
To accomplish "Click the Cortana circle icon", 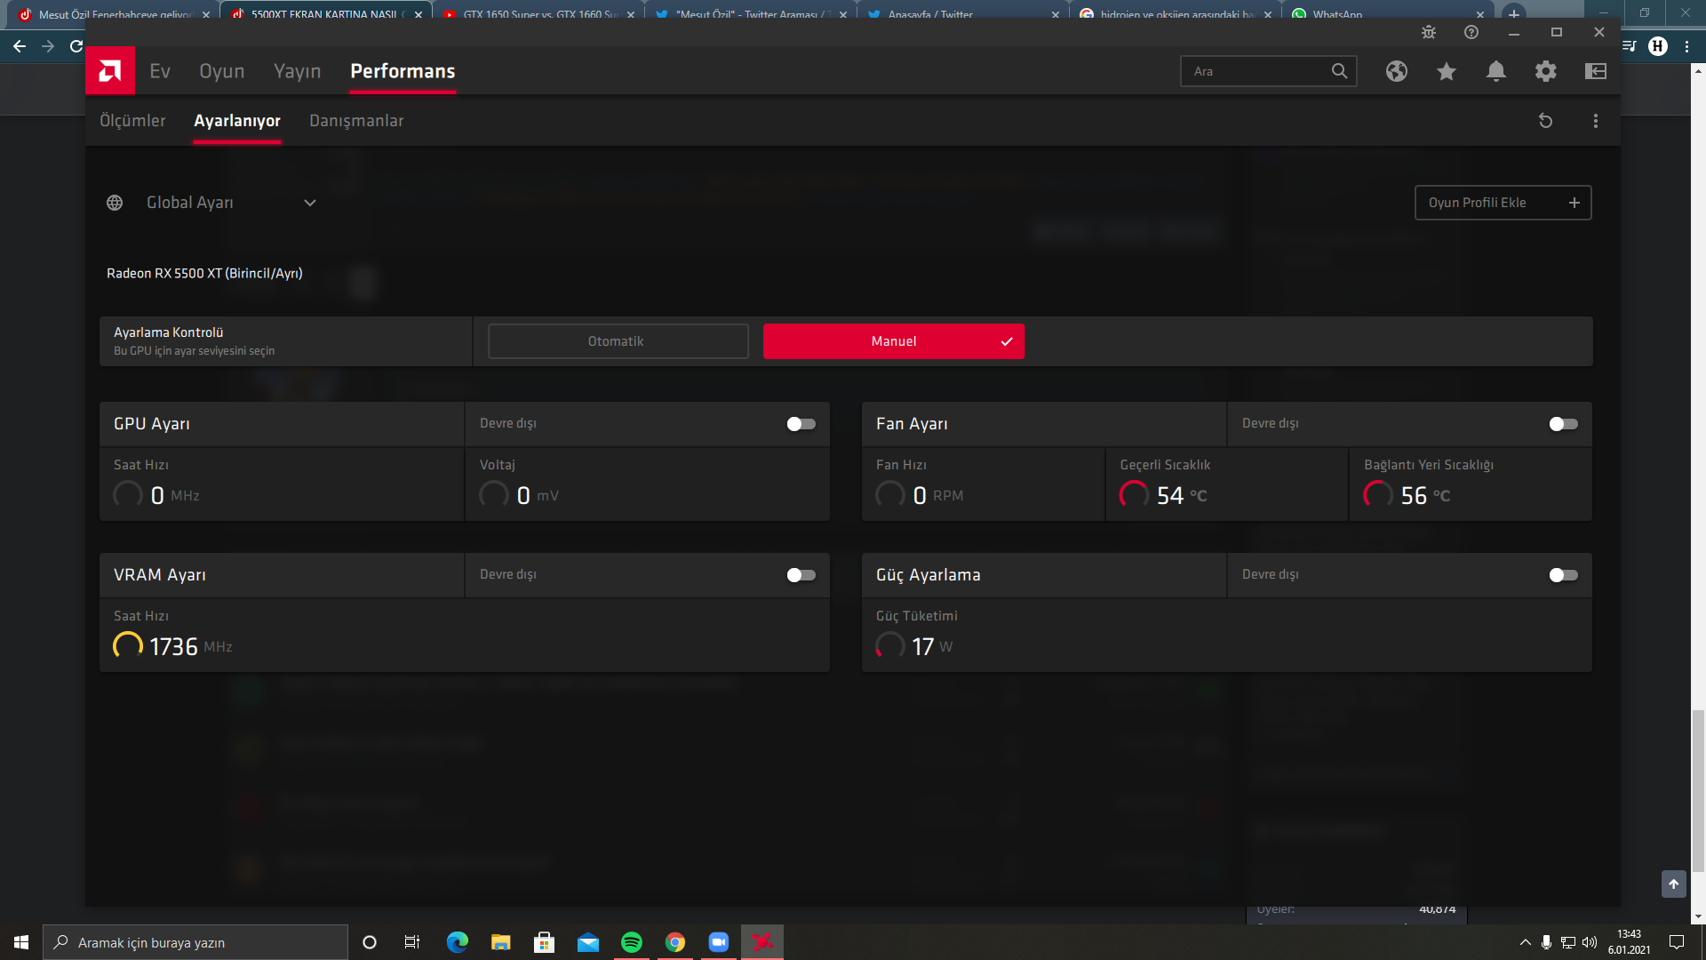I will (370, 942).
